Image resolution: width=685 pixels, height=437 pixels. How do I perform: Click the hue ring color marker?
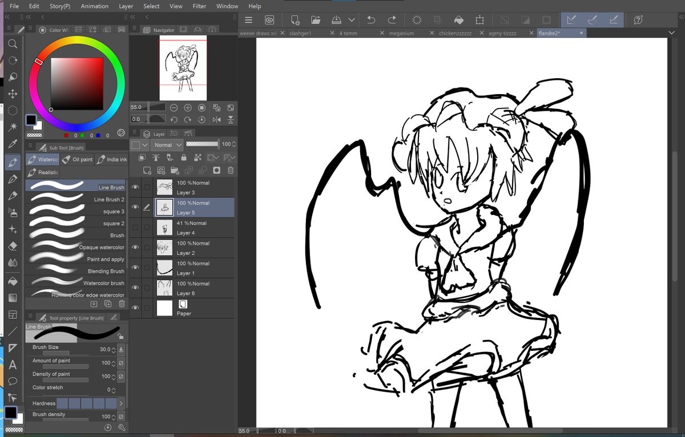click(38, 61)
